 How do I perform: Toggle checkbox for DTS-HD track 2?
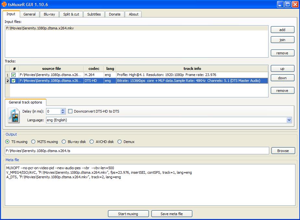[13, 81]
